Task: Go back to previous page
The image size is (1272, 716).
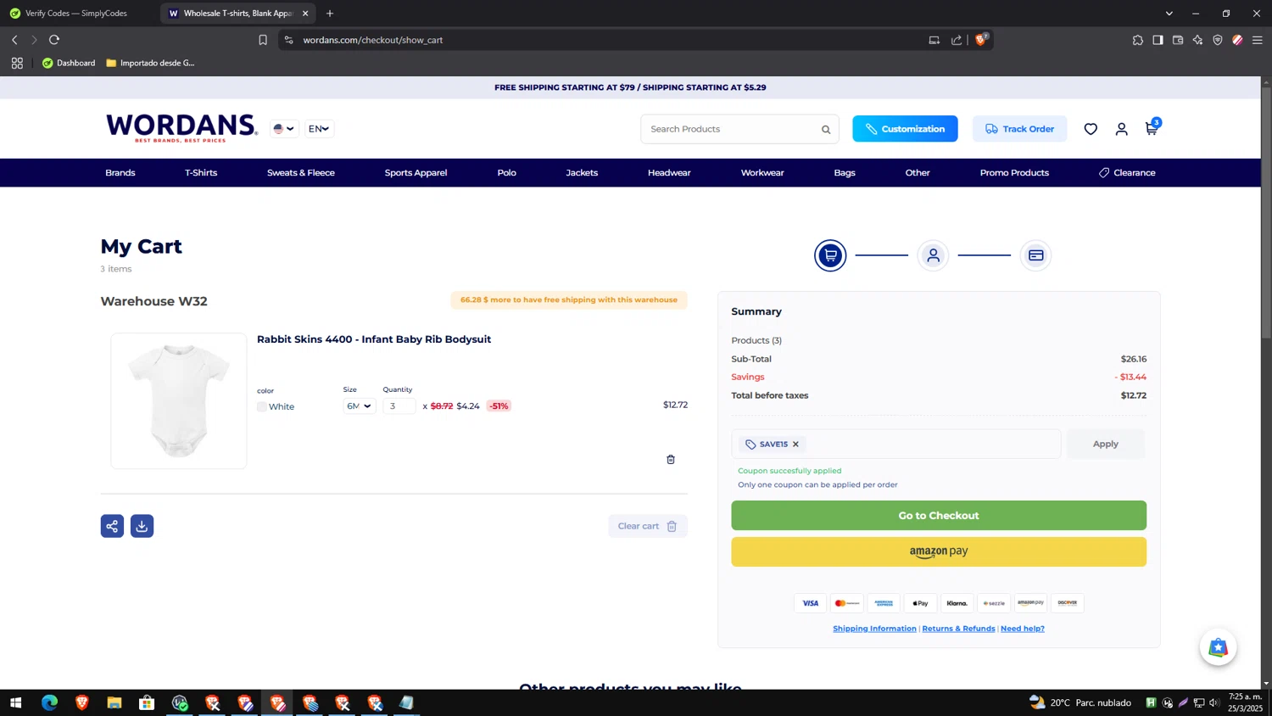Action: (x=14, y=40)
